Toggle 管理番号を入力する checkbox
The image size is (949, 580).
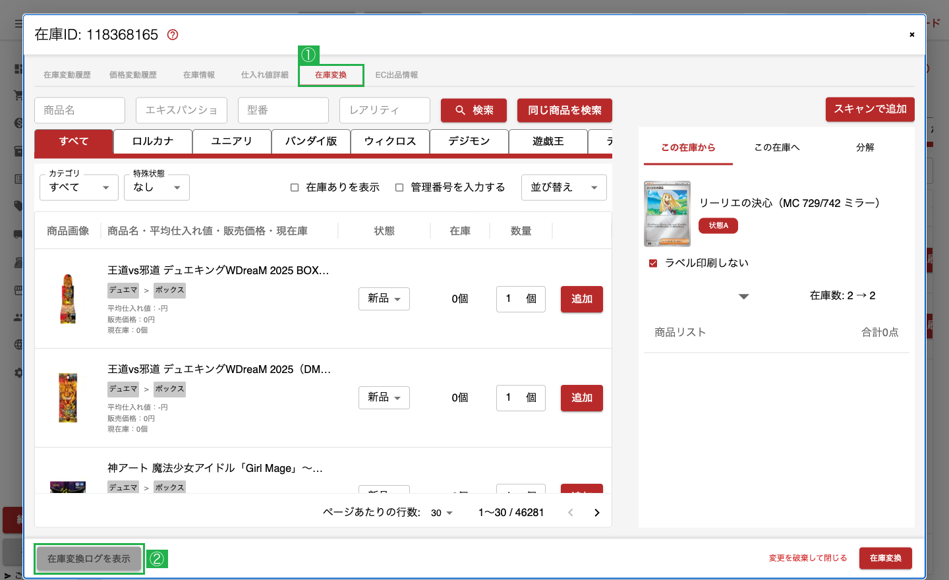click(399, 188)
